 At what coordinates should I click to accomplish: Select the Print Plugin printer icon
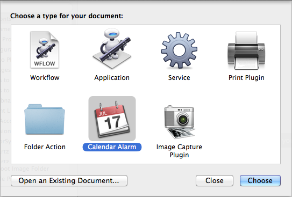pyautogui.click(x=246, y=50)
